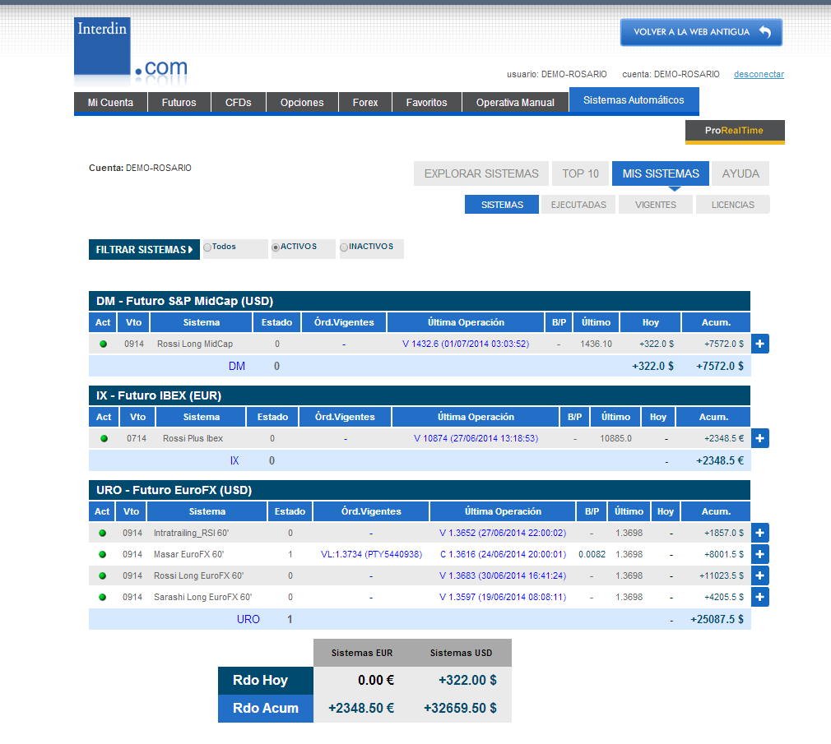Expand plus icon for Rossi Plus Ibex
The height and width of the screenshot is (744, 831).
tap(759, 438)
